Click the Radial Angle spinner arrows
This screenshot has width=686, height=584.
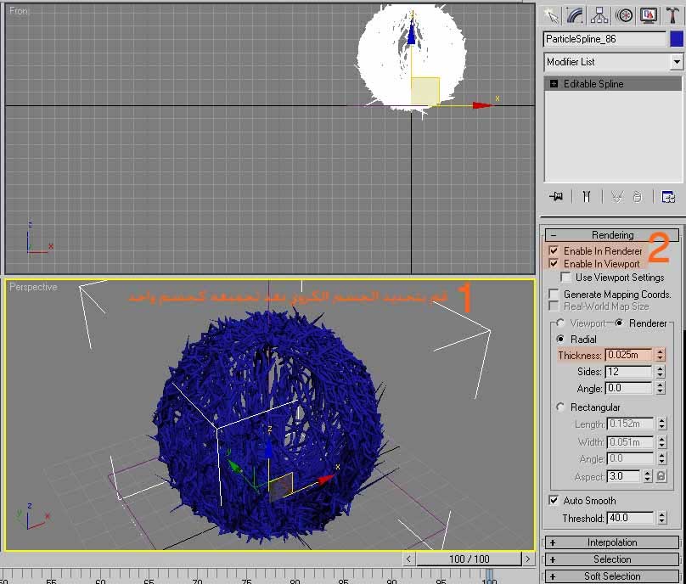(x=661, y=388)
